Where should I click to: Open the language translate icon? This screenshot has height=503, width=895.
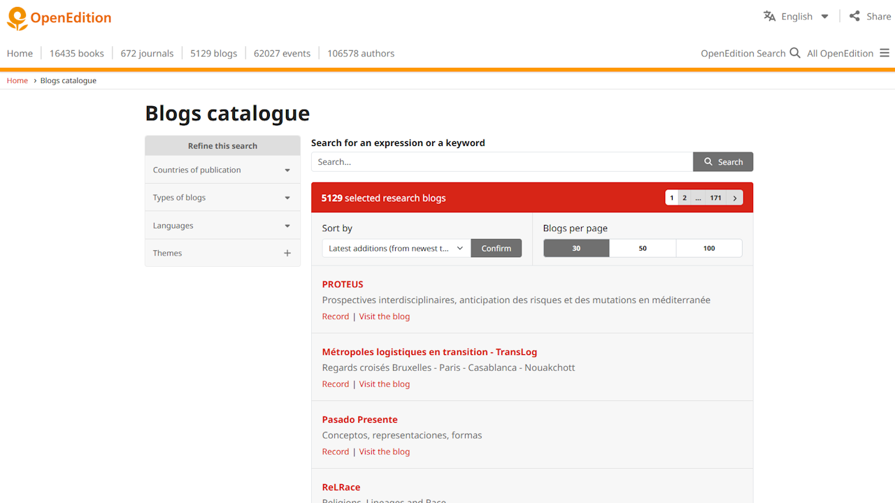point(769,16)
